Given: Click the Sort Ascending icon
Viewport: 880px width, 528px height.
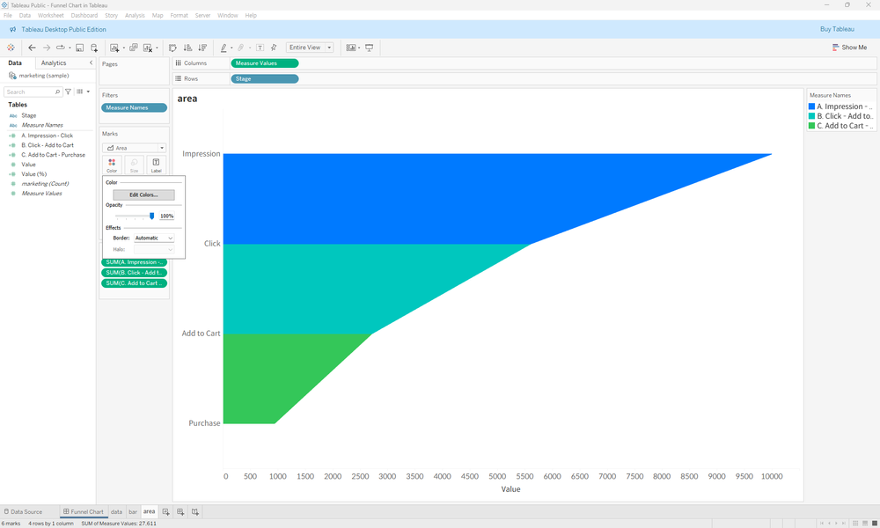Looking at the screenshot, I should click(x=187, y=47).
